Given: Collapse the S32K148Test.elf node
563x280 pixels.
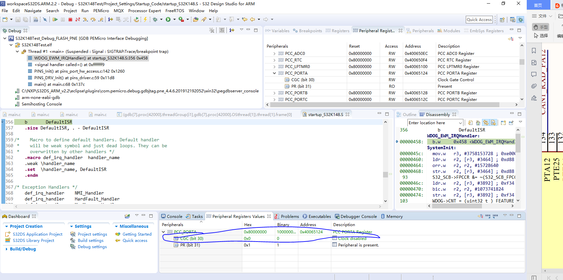Looking at the screenshot, I should pos(11,45).
